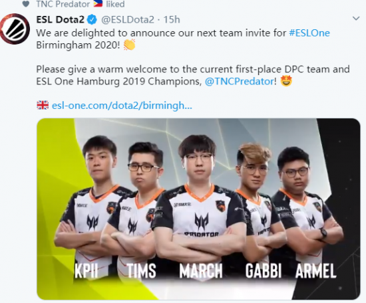Open the #ESLOne hashtag

tap(309, 33)
